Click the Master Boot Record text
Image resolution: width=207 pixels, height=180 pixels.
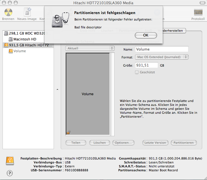click(x=163, y=170)
